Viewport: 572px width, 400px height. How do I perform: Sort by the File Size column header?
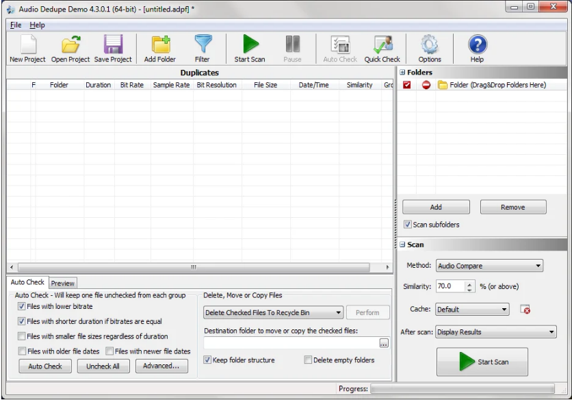265,85
